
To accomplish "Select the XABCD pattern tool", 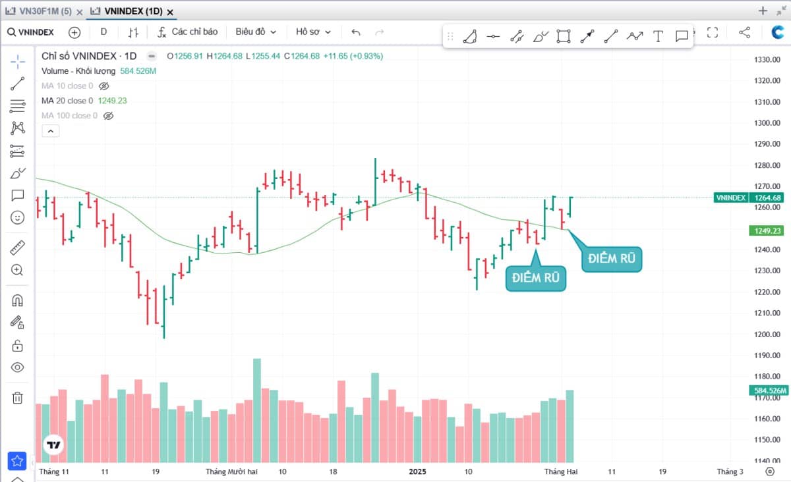I will point(17,128).
